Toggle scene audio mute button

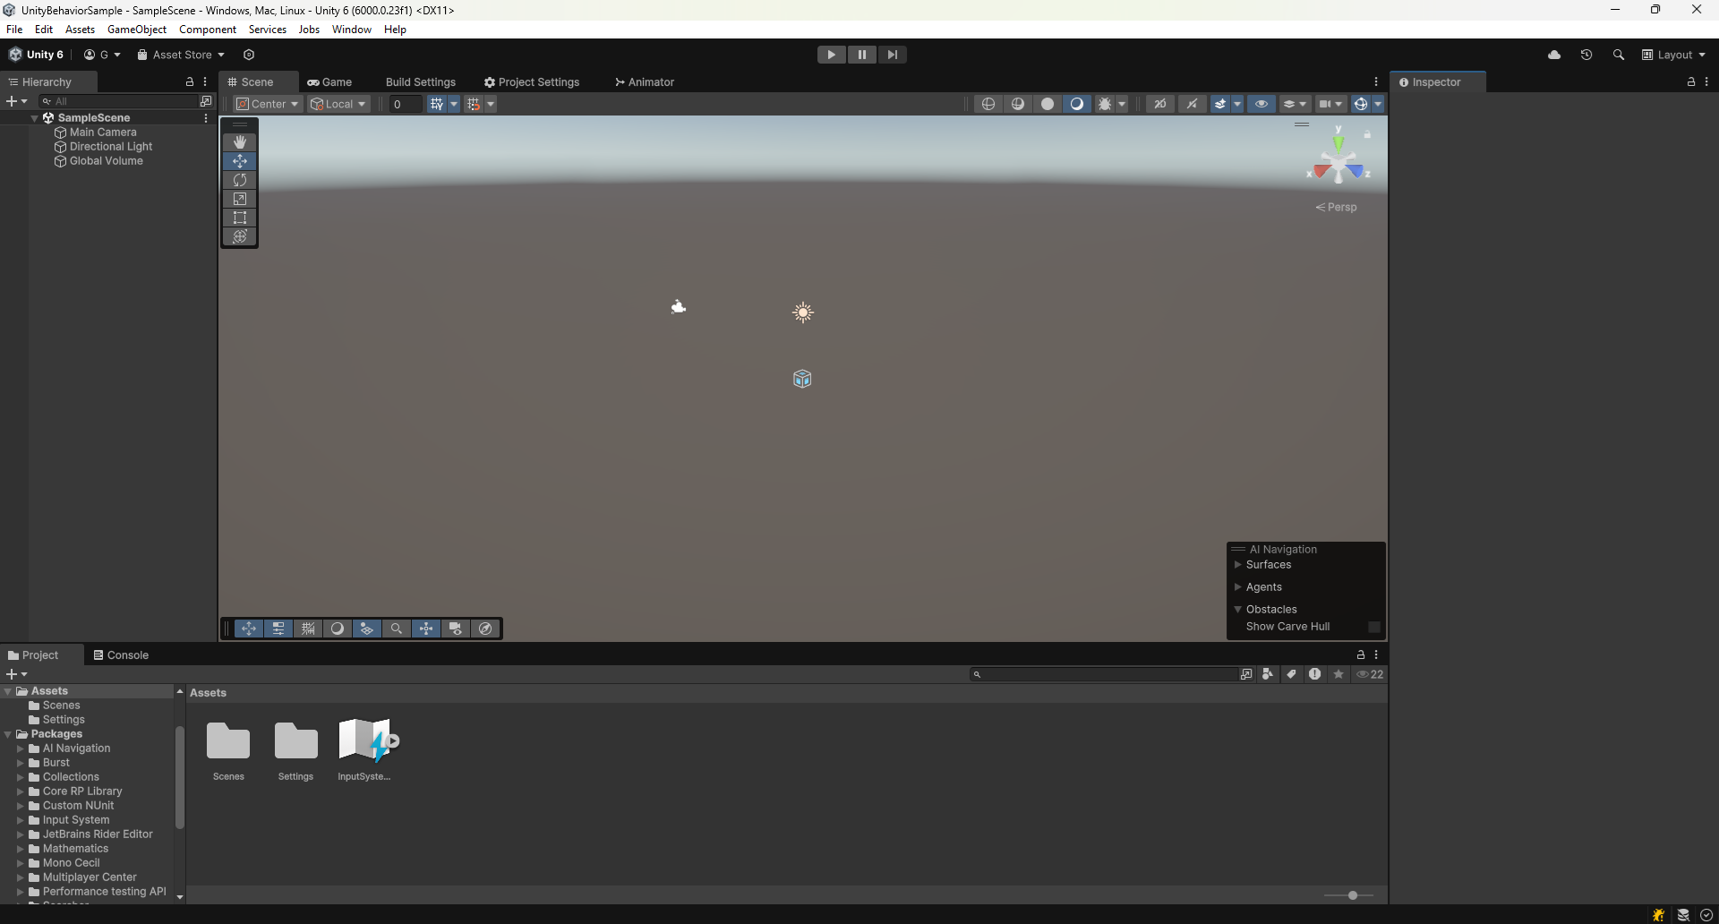(1192, 104)
